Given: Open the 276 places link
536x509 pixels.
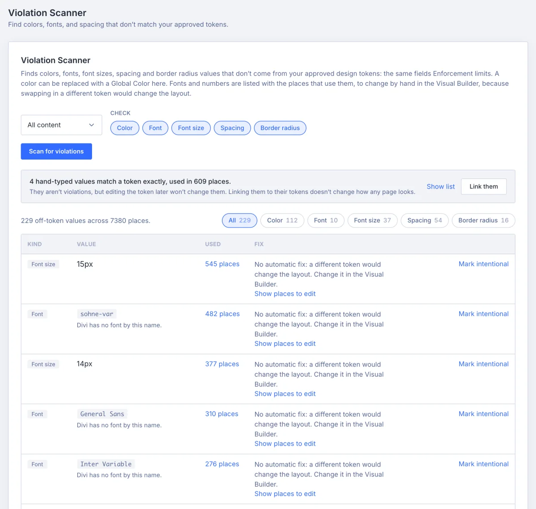Looking at the screenshot, I should coord(222,464).
